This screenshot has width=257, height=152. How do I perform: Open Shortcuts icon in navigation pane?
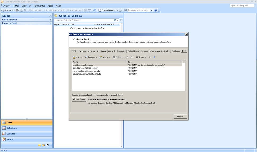point(47,145)
